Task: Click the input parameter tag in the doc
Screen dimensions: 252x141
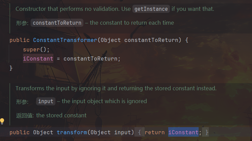Action: (46, 101)
